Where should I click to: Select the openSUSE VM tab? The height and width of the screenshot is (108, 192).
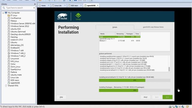click(91, 5)
